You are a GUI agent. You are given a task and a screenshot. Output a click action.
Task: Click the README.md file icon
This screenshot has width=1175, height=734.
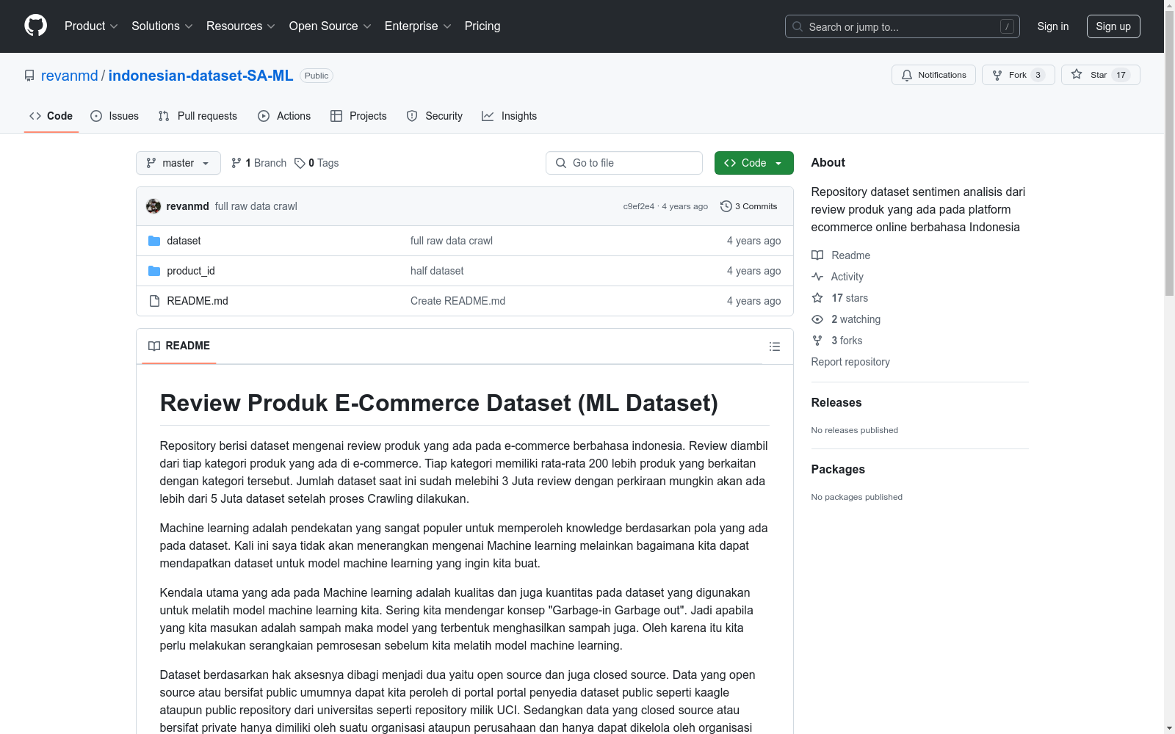[x=154, y=300]
